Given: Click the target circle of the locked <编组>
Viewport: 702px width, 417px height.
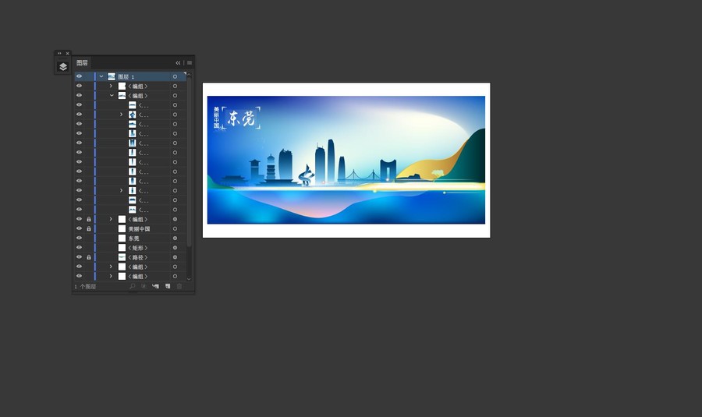Looking at the screenshot, I should coord(175,219).
